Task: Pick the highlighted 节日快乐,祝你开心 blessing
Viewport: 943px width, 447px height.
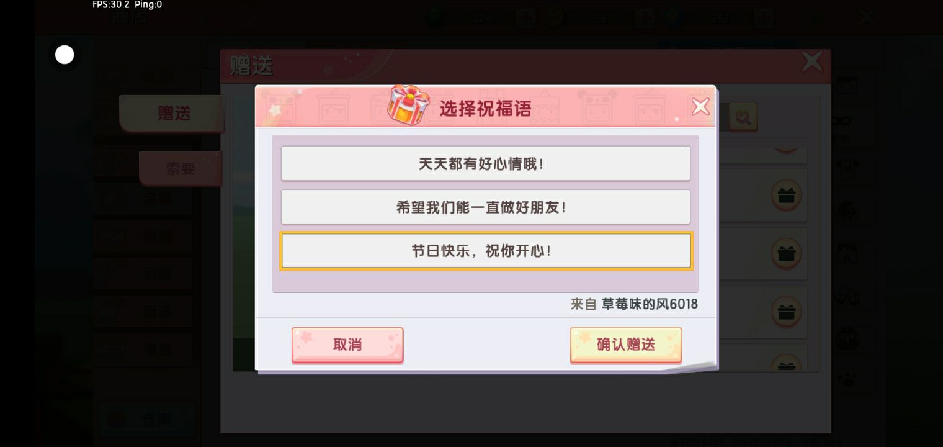Action: 486,251
